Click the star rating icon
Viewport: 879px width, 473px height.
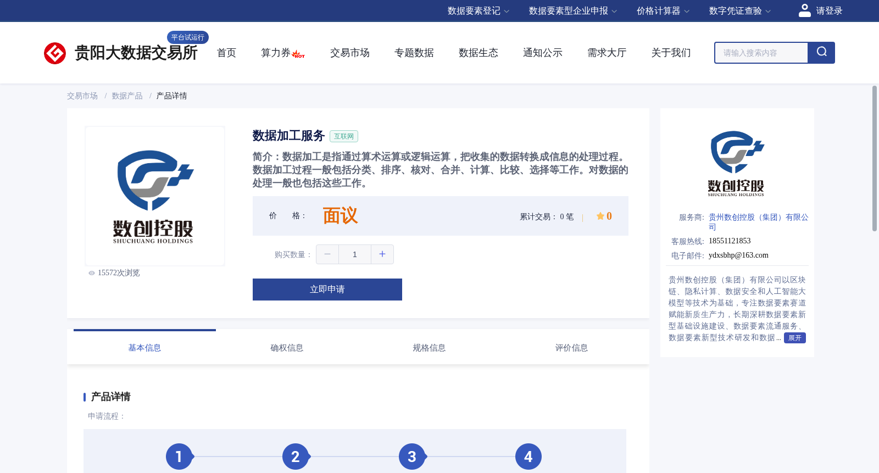[x=600, y=216]
